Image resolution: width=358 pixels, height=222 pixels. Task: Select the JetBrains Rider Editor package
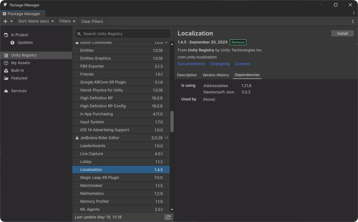121,138
